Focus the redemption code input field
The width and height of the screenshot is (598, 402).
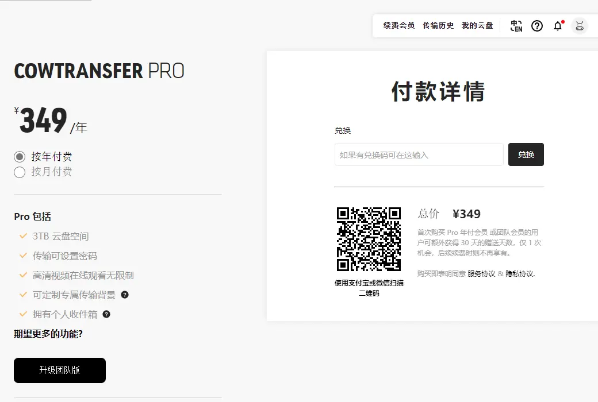pyautogui.click(x=419, y=154)
